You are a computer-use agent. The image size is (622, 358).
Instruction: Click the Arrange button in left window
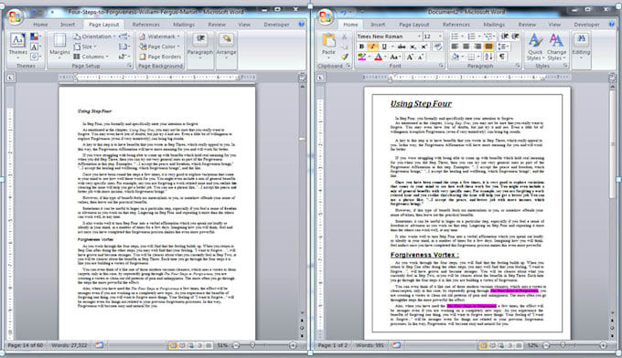226,46
